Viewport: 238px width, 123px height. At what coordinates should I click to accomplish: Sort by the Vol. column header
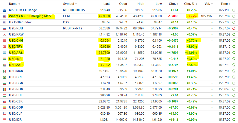[x=208, y=4]
